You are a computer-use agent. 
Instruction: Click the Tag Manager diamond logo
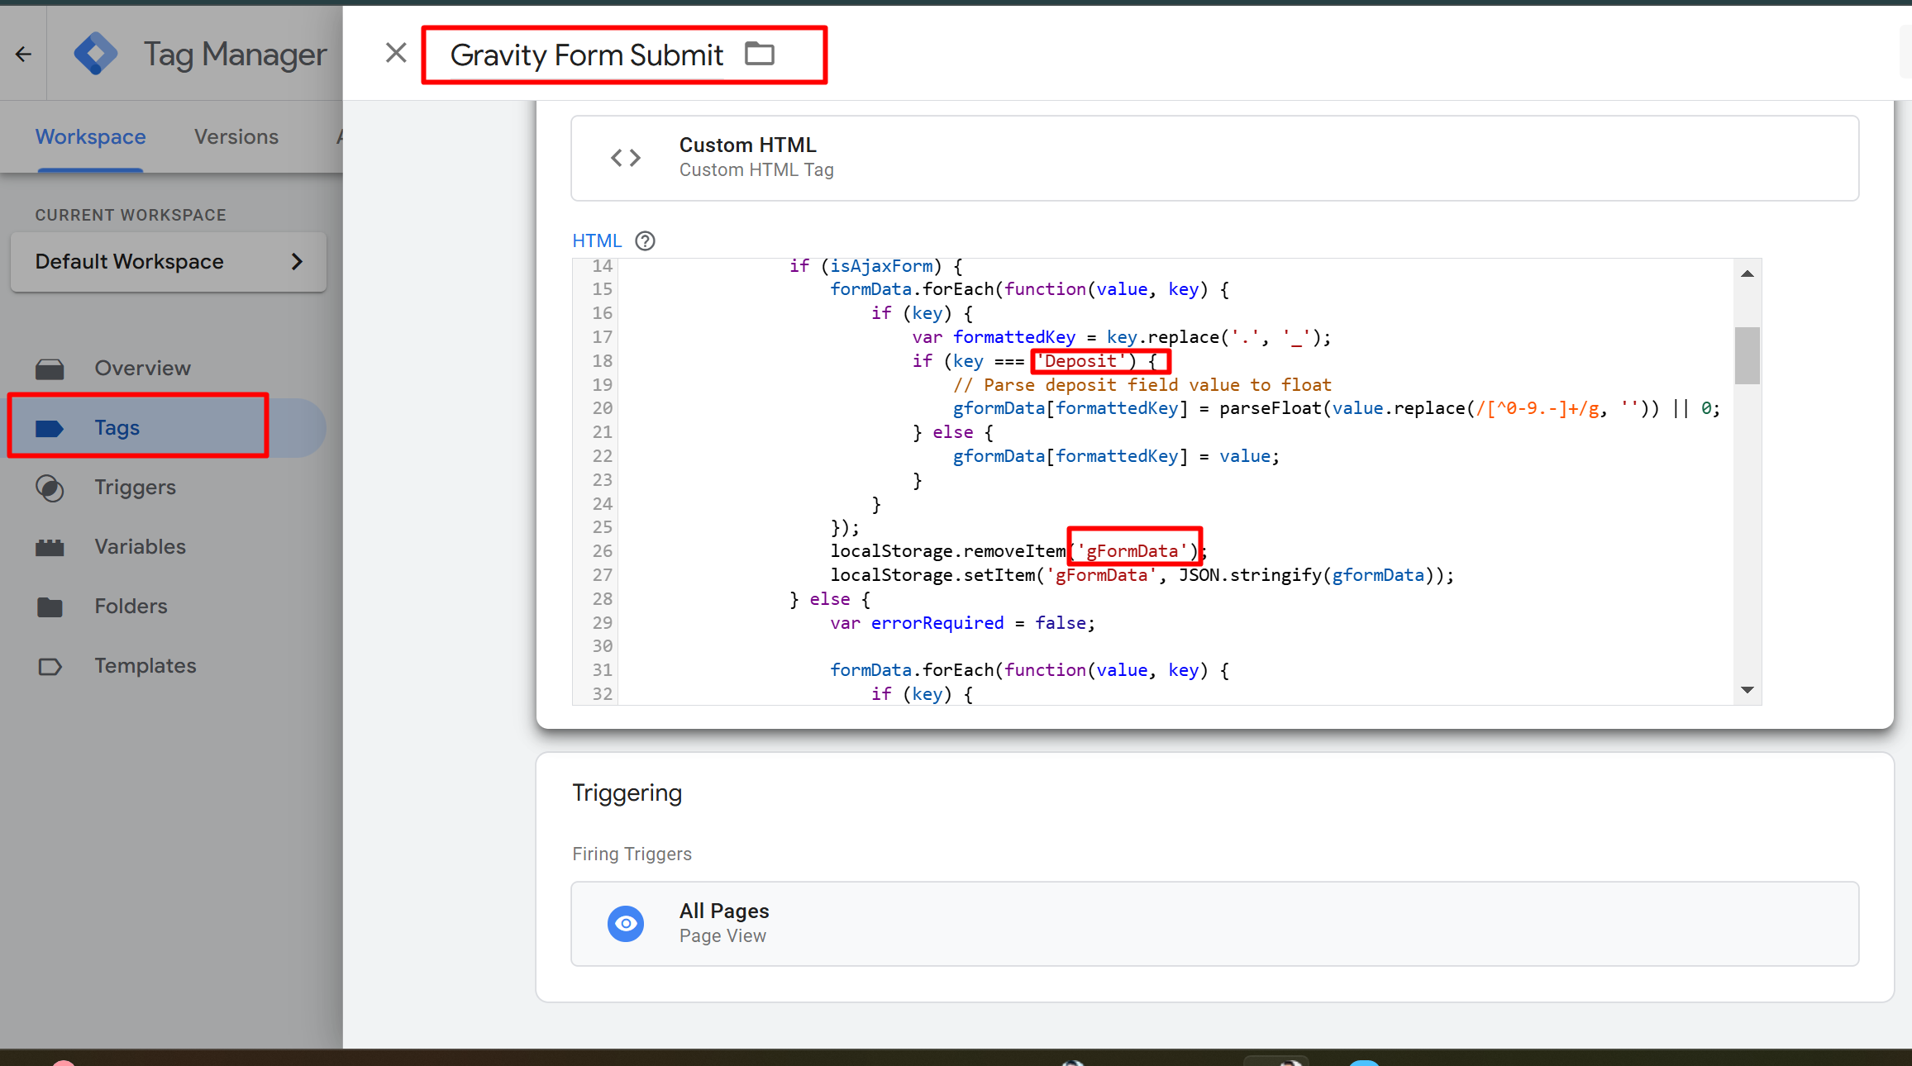point(96,55)
